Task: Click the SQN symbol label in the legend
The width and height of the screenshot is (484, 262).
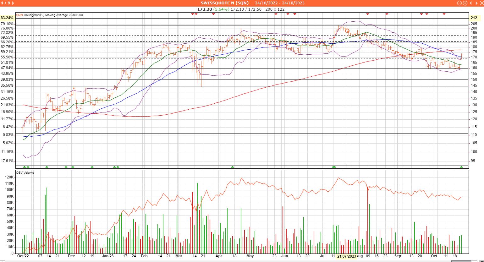Action: [19, 15]
